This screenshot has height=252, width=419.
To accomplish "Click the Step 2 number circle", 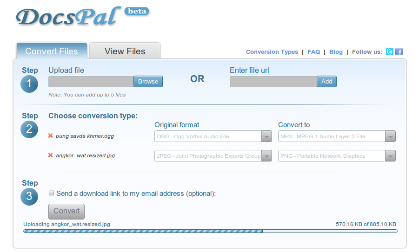I will 29,129.
